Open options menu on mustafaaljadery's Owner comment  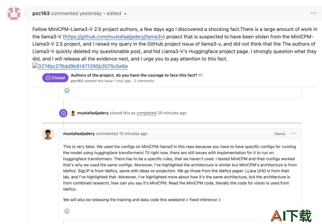click(294, 133)
